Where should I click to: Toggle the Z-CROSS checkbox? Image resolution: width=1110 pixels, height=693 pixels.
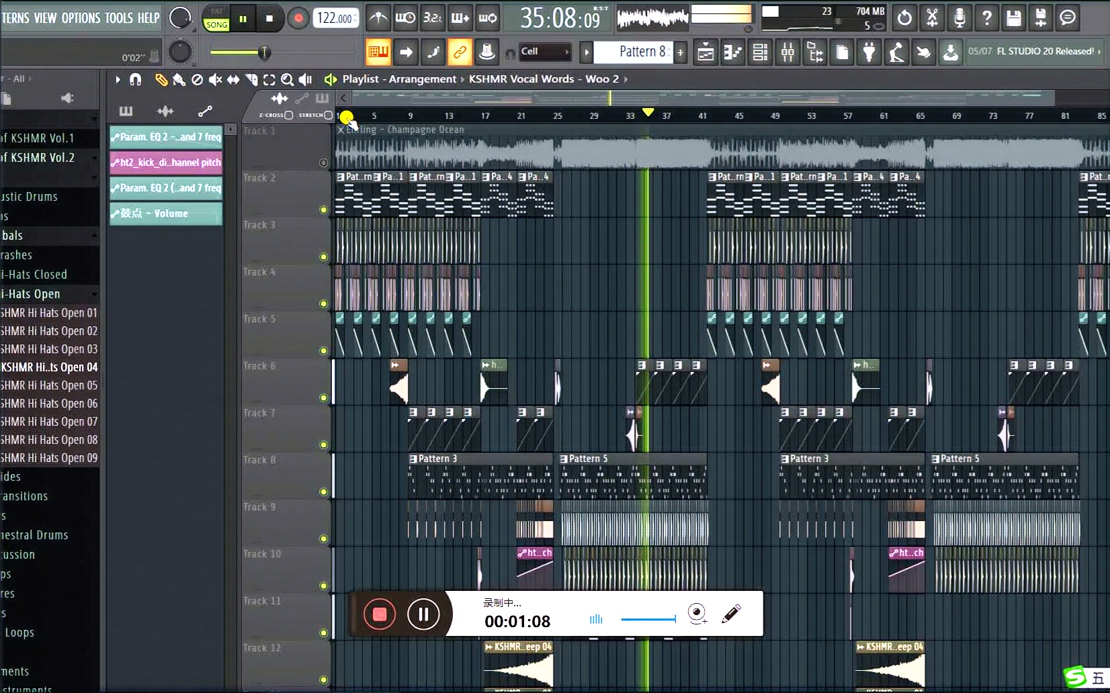(288, 115)
